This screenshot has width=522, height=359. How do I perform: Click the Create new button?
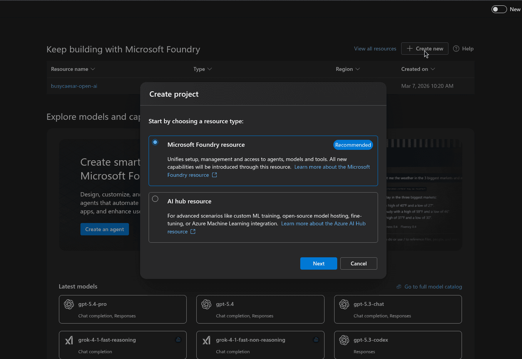[x=425, y=49]
